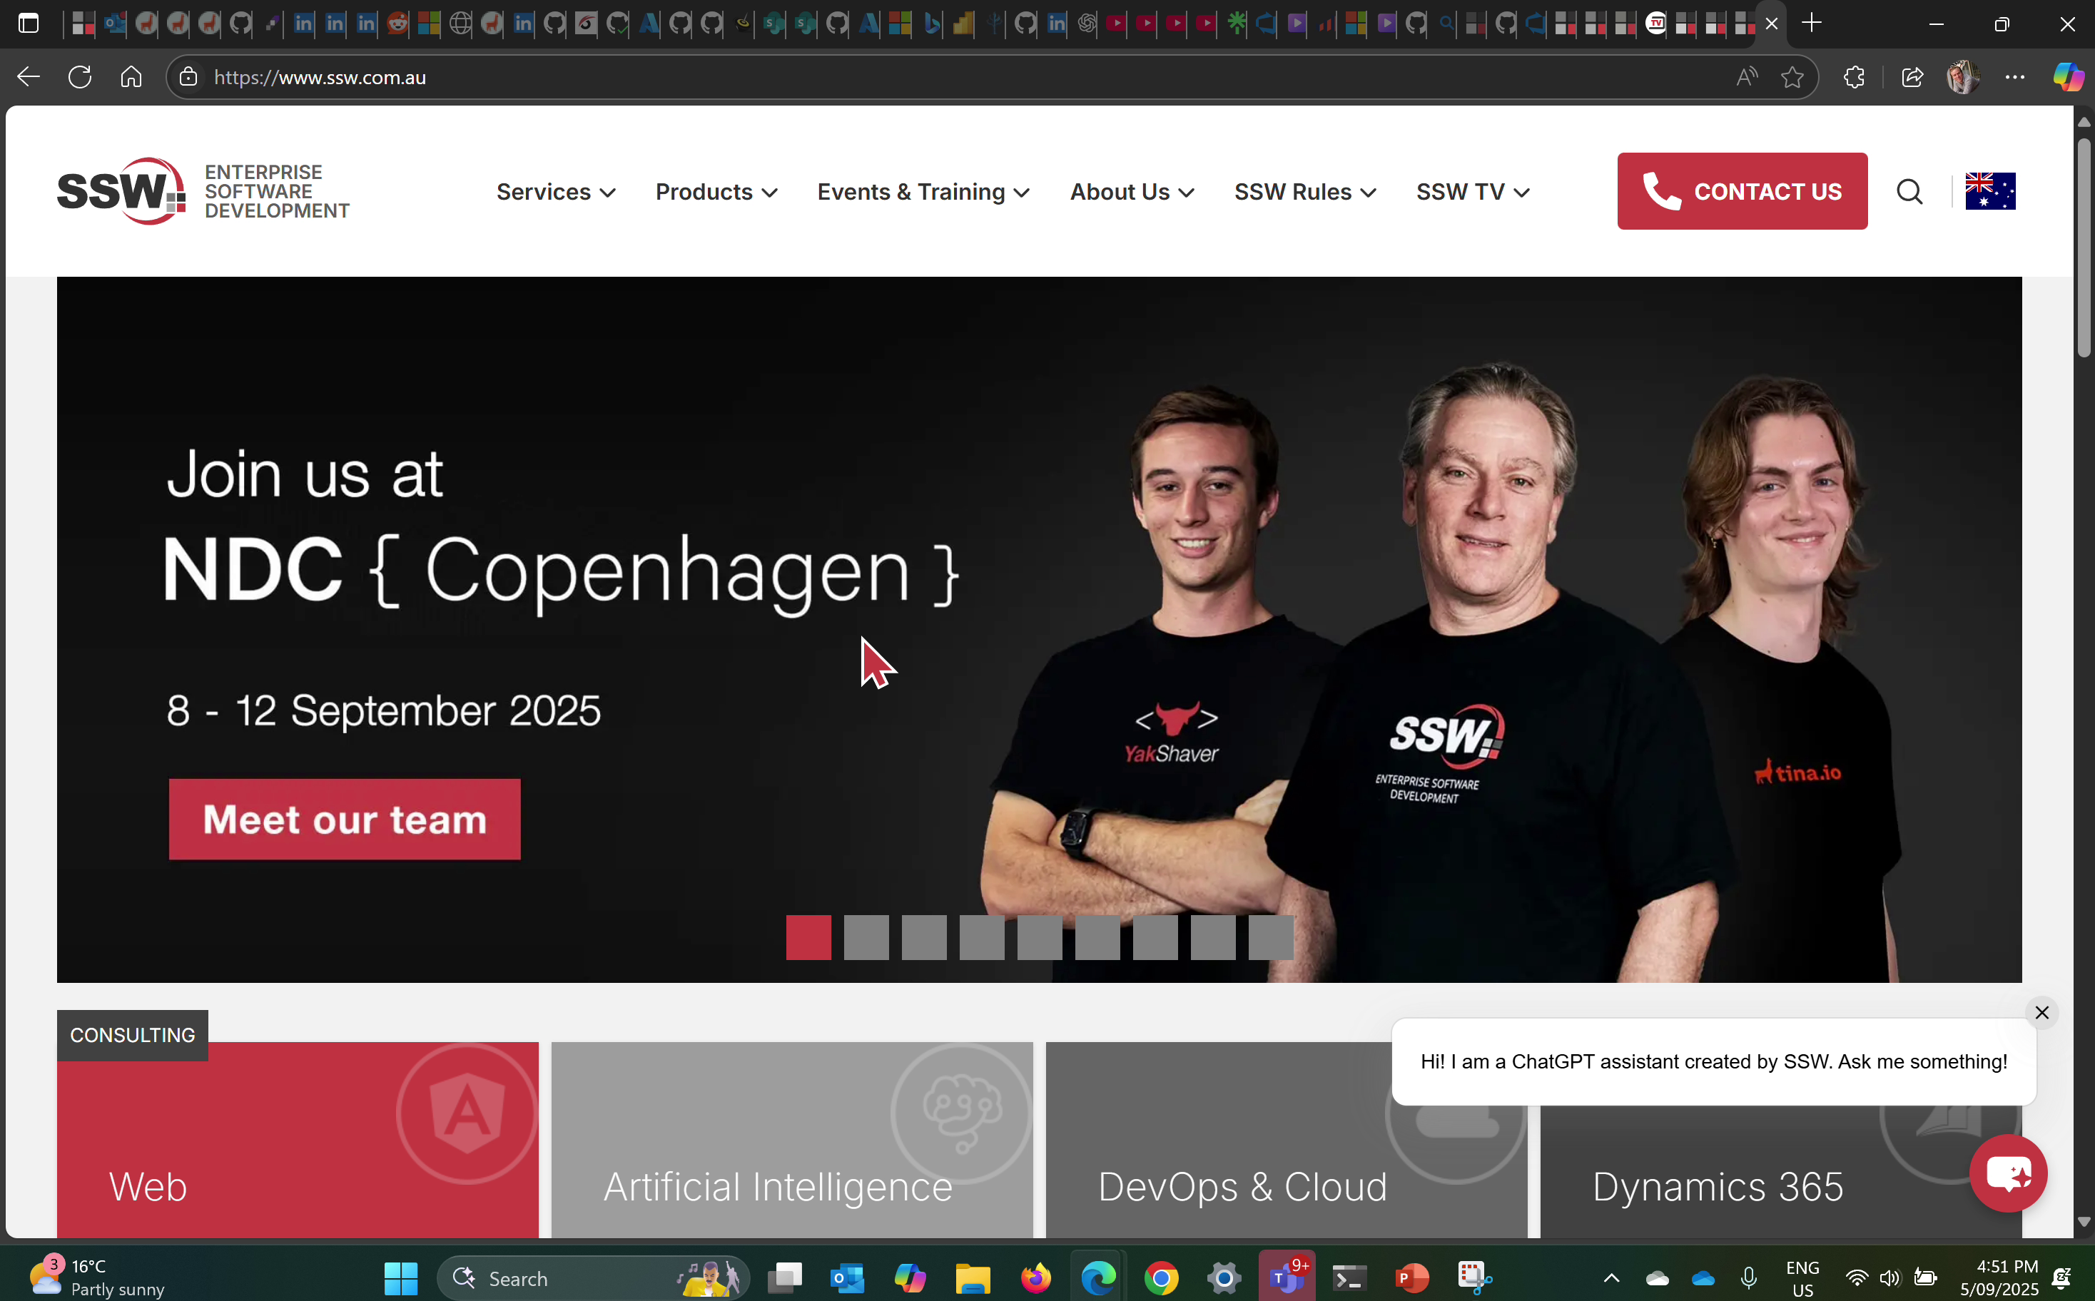Open site search magnifier icon

point(1910,191)
